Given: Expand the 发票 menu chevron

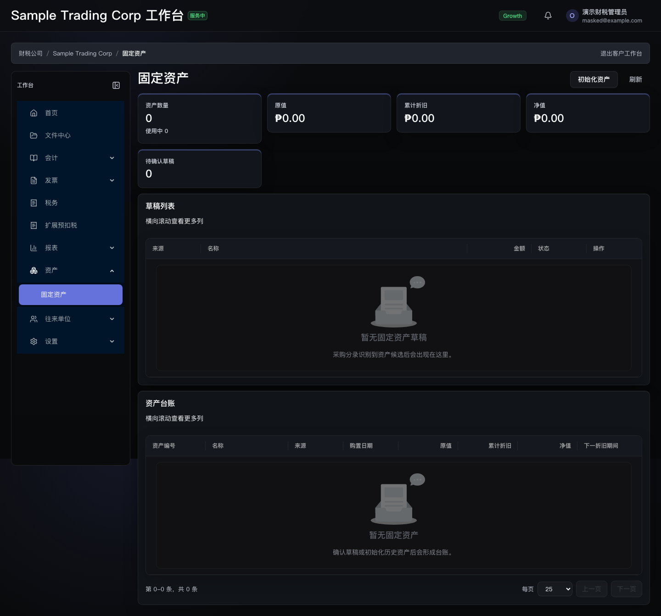Looking at the screenshot, I should [x=112, y=180].
